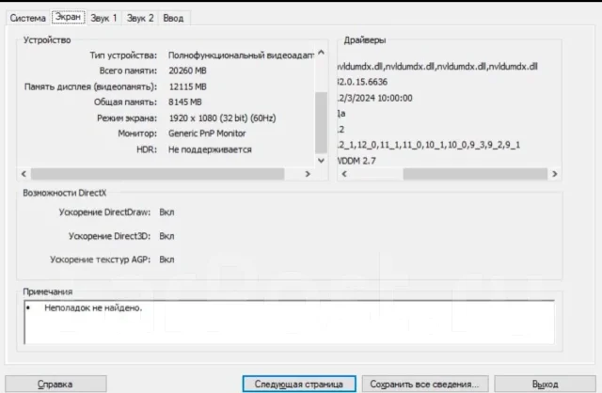This screenshot has height=393, width=602.
Task: Click Сохранить все сведения button
Action: click(425, 384)
